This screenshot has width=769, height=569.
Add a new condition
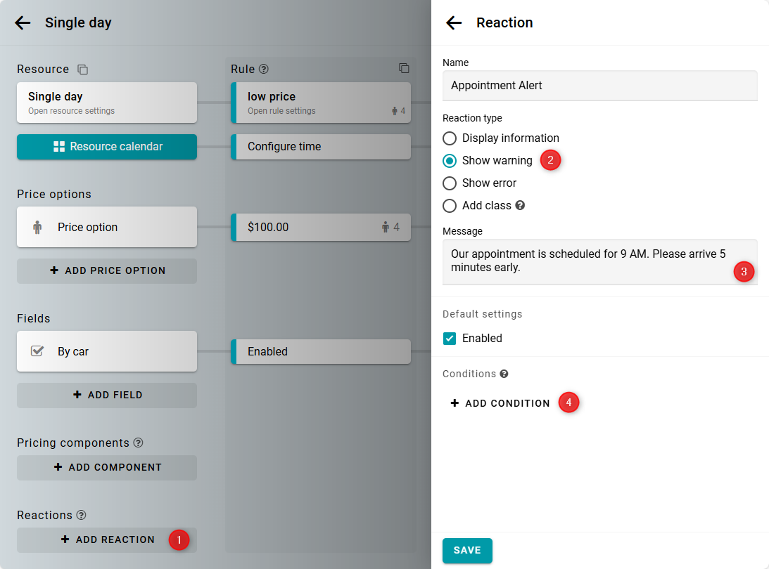pyautogui.click(x=500, y=403)
